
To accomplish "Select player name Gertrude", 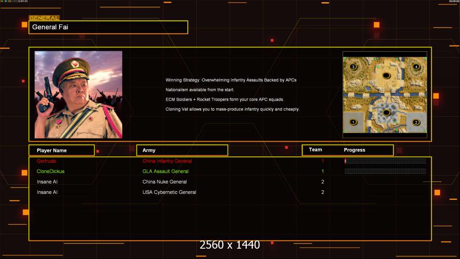I will 46,161.
